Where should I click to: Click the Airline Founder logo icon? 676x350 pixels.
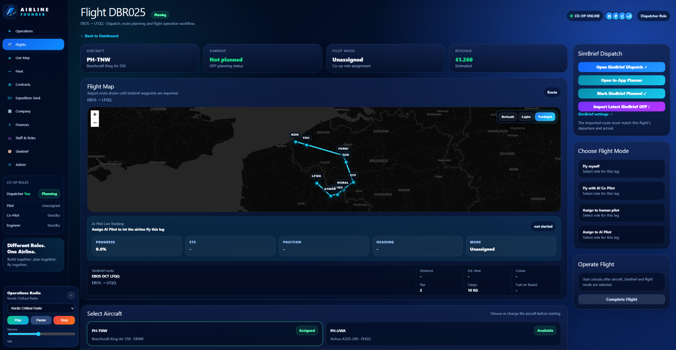pos(10,12)
